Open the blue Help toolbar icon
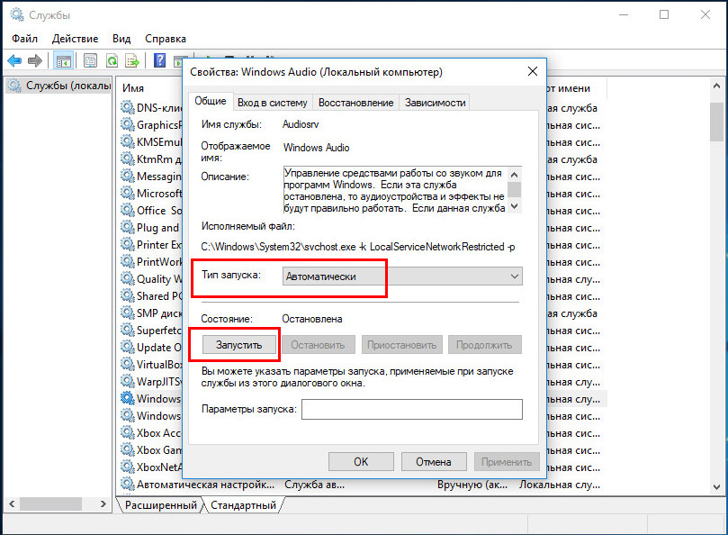Screen dimensions: 728x535 pos(159,60)
